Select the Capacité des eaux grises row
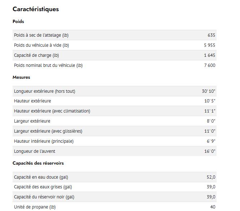This screenshot has width=240, height=211. point(114,187)
